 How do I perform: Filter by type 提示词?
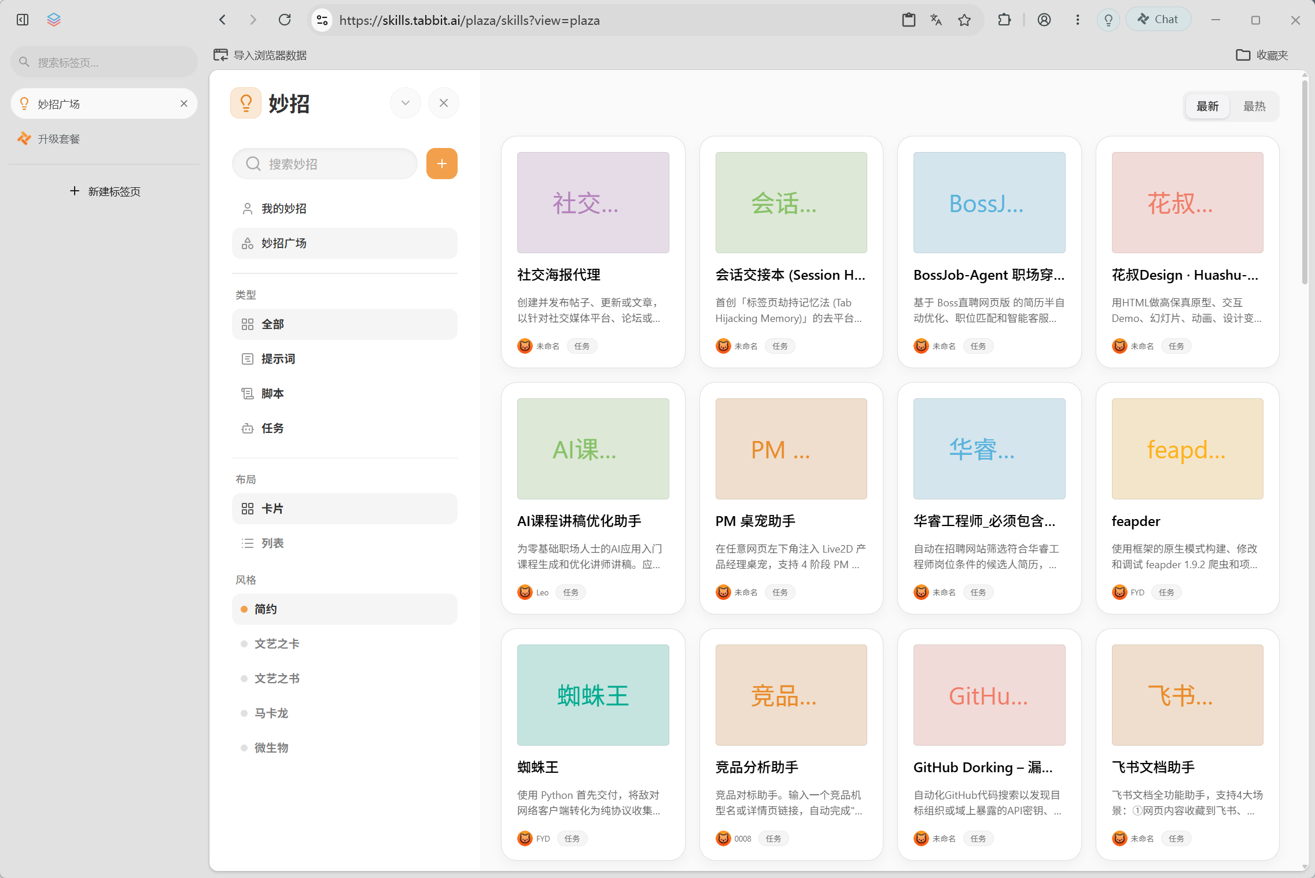(x=345, y=359)
